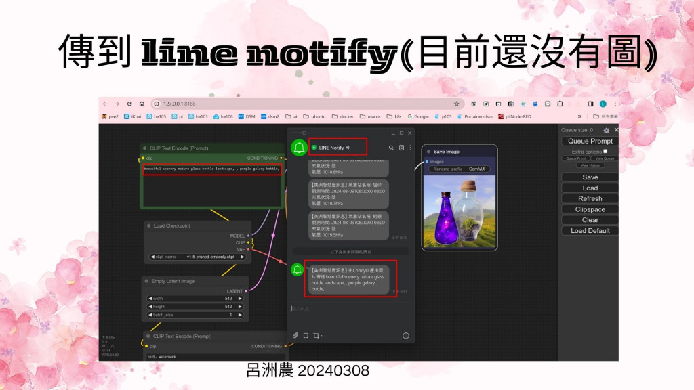
Task: Click the Queue Front button
Action: coord(576,158)
